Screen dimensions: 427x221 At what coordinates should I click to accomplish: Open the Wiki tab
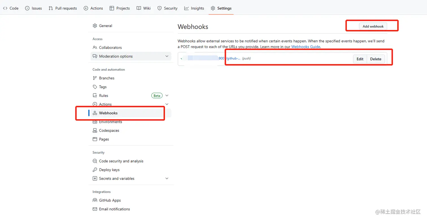[x=143, y=8]
